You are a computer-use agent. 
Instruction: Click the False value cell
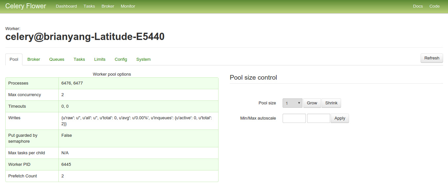coord(138,138)
